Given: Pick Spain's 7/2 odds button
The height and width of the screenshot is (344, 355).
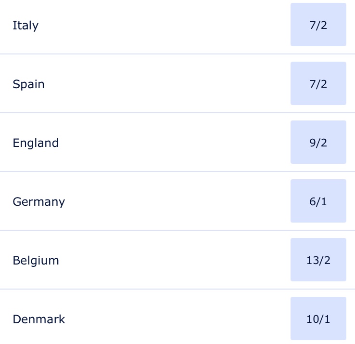Looking at the screenshot, I should point(318,84).
